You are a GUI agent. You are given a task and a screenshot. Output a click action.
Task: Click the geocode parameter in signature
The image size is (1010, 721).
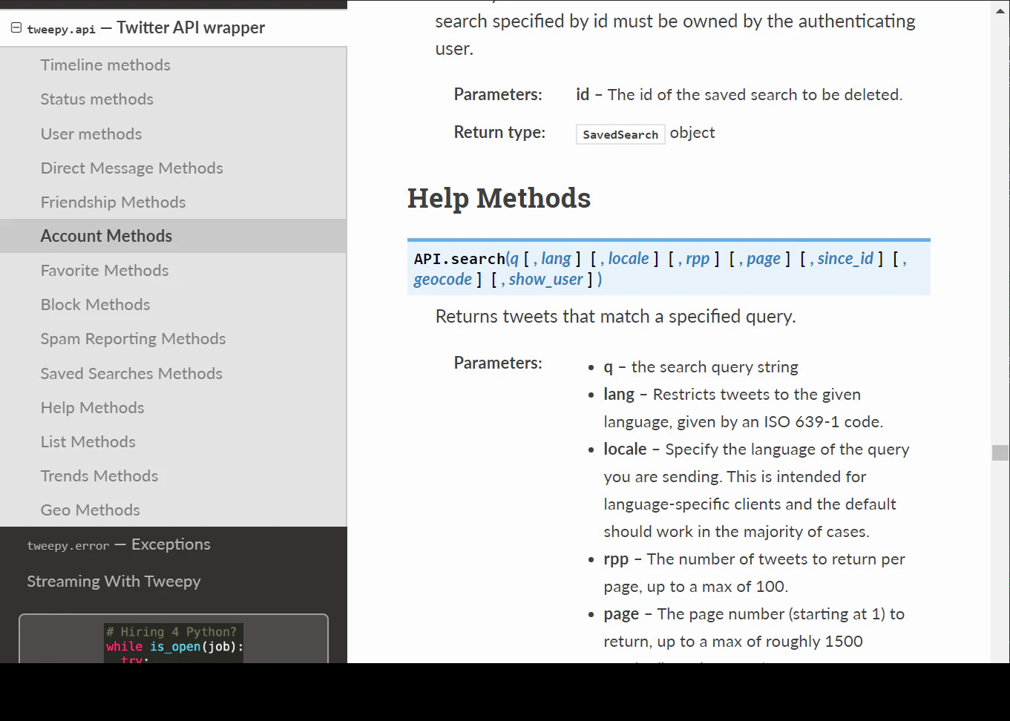point(443,280)
